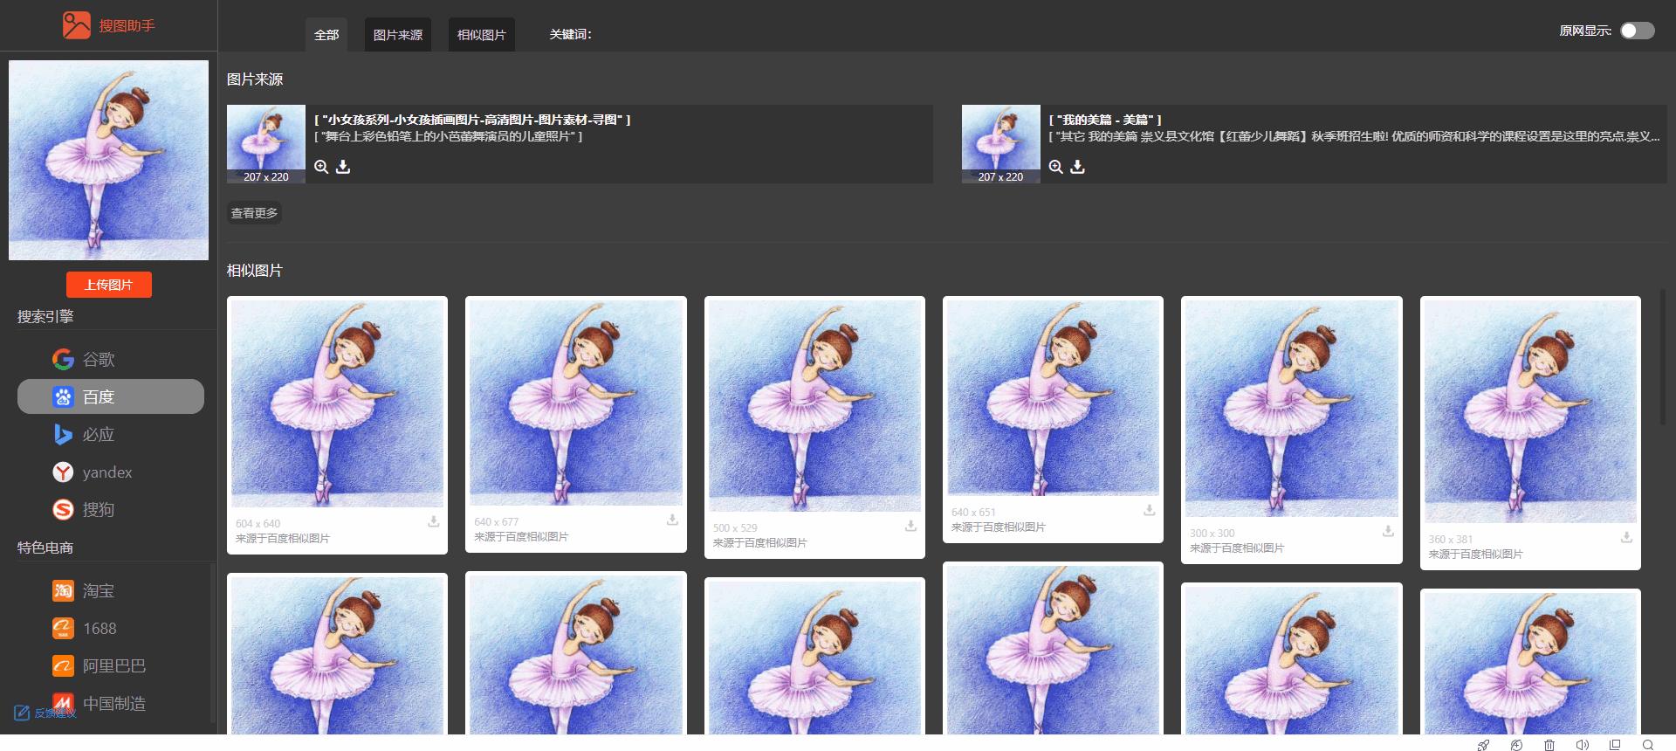Switch to Bing (必应) search engine
Screen dimensions: 1676x751
98,434
